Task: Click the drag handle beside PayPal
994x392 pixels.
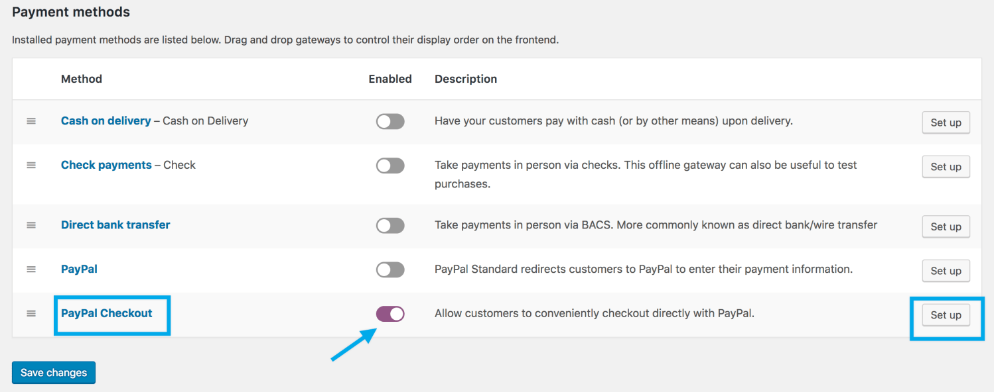Action: click(x=31, y=269)
